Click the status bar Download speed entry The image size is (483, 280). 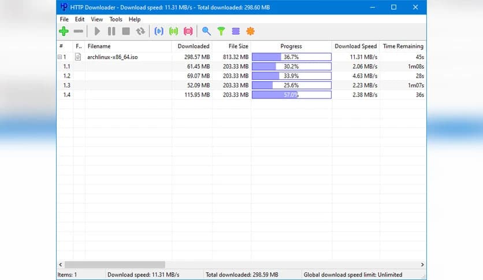pos(143,274)
